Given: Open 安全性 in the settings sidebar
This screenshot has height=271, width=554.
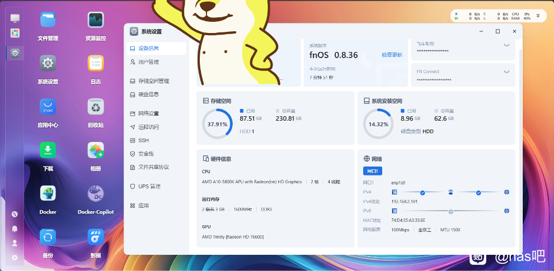Looking at the screenshot, I should pyautogui.click(x=157, y=154).
